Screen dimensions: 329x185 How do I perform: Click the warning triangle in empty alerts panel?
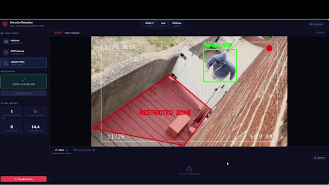click(x=189, y=168)
